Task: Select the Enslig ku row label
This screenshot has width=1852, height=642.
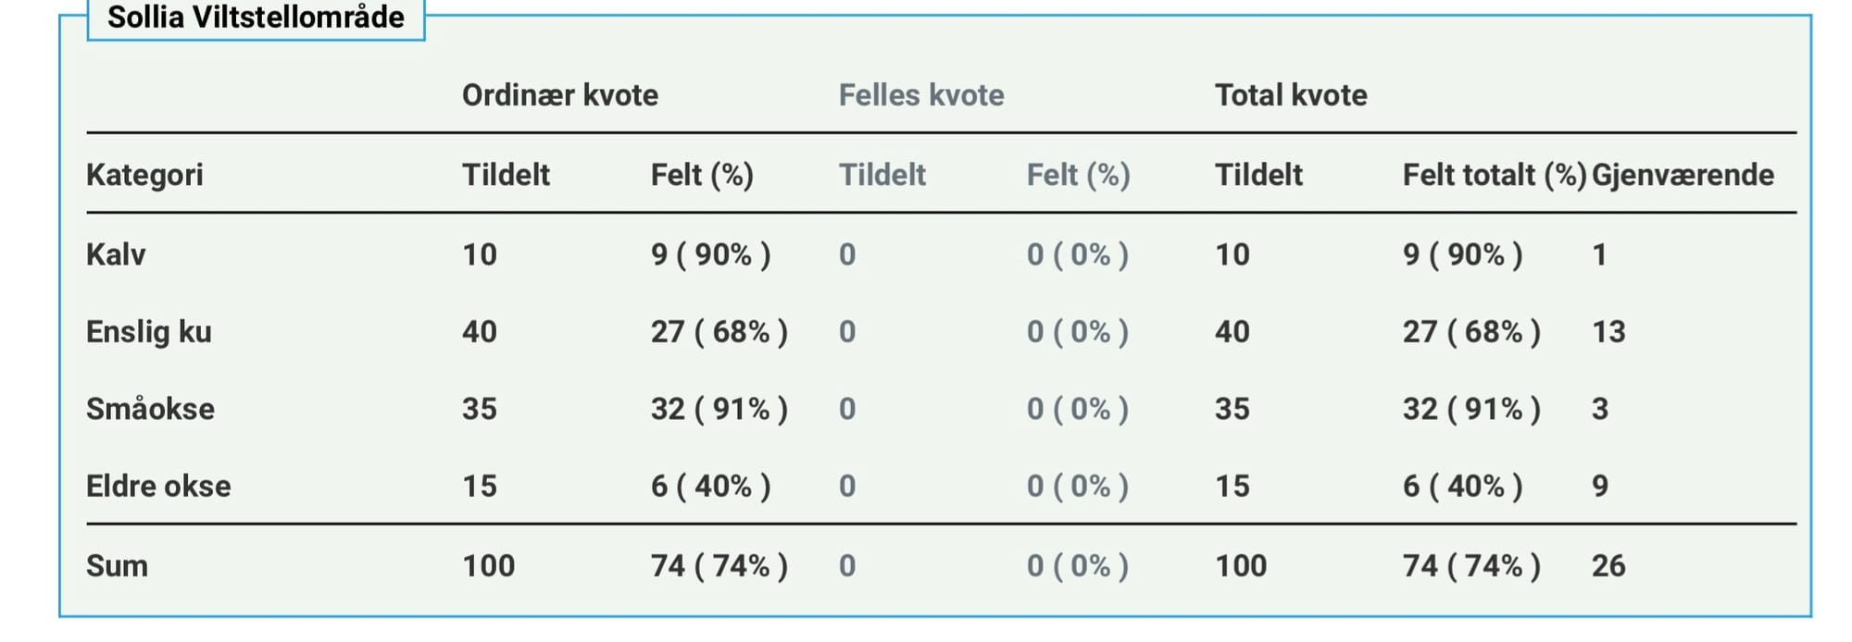Action: point(149,331)
